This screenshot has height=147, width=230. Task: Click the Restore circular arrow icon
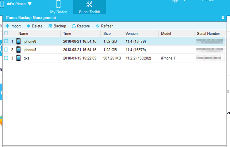click(x=74, y=26)
